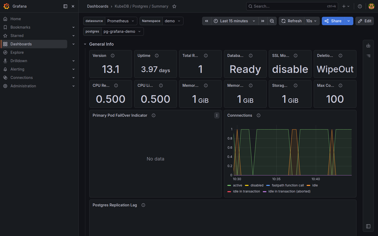Go to Home in the sidebar
Image resolution: width=378 pixels, height=236 pixels.
16,19
